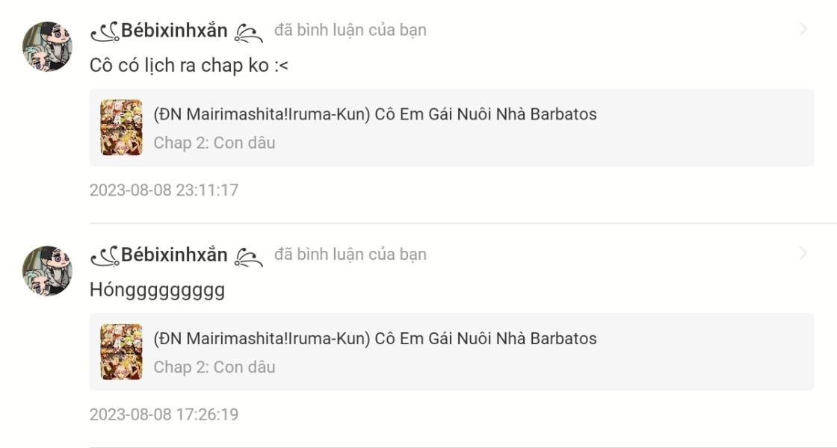Screen dimensions: 837x448
Task: Click "đã bình luận của bạn" above "Cô có lịch"
Action: click(350, 30)
